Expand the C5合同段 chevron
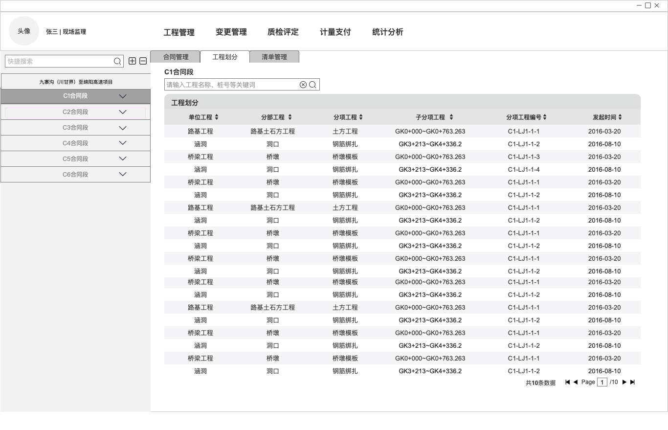This screenshot has width=668, height=430. point(123,158)
